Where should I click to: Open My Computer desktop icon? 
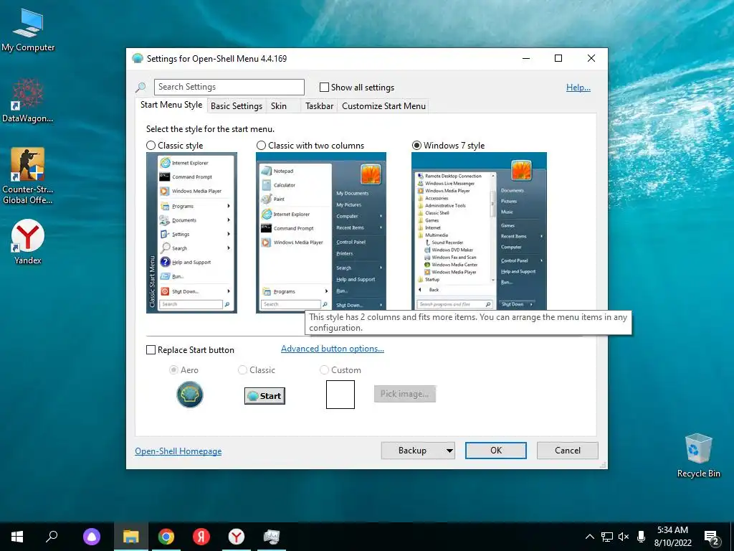click(28, 29)
